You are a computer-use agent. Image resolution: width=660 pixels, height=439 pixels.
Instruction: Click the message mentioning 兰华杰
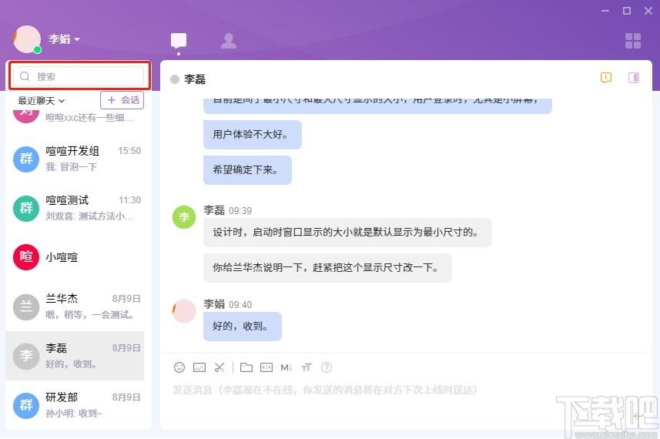[x=327, y=268]
